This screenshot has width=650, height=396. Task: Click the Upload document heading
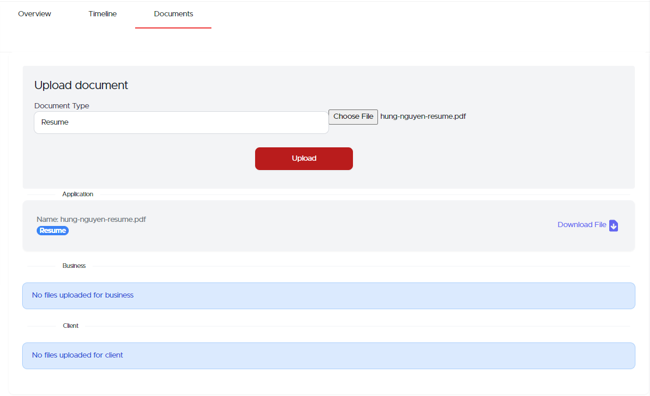82,85
